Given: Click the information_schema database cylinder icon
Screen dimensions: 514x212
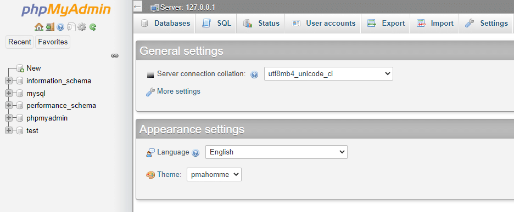Looking at the screenshot, I should pyautogui.click(x=20, y=81).
